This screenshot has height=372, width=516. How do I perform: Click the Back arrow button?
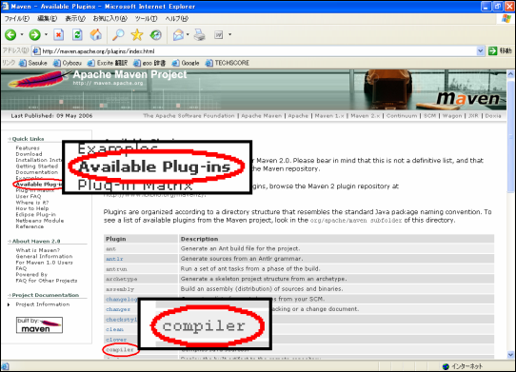[10, 34]
